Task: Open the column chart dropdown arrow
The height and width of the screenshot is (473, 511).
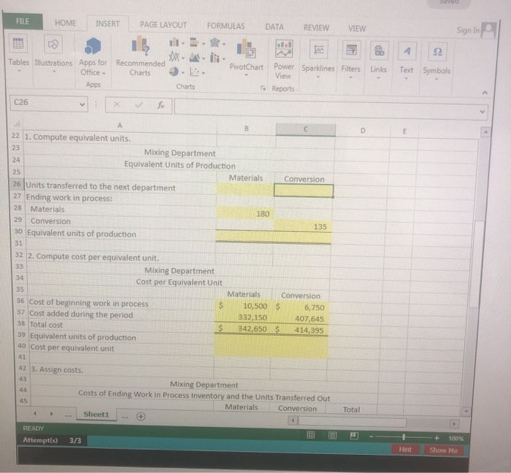Action: 183,43
